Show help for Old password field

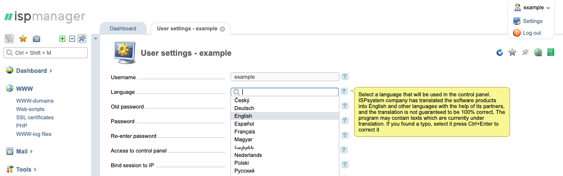pos(345,106)
